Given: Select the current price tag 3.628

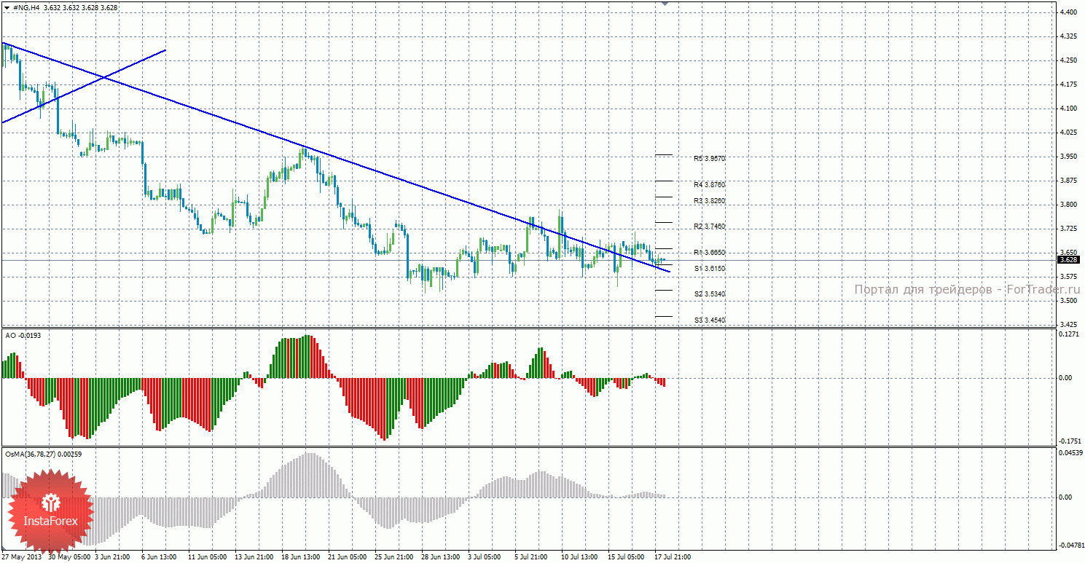Looking at the screenshot, I should coord(1068,260).
